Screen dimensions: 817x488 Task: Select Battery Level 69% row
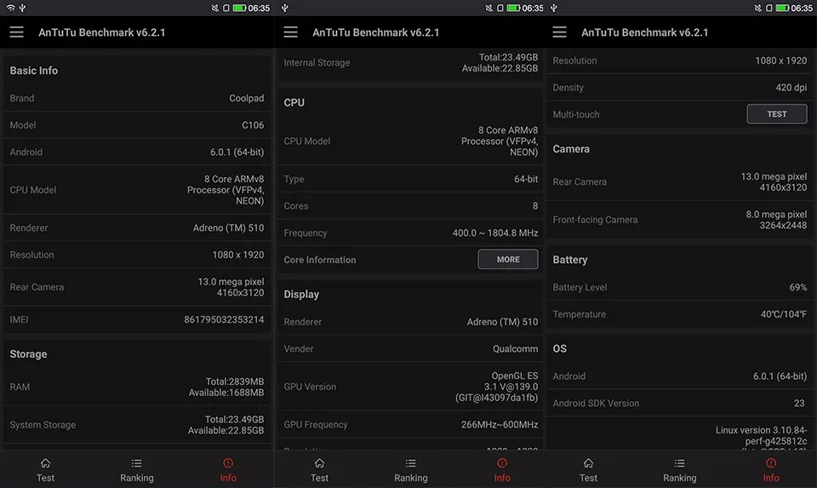point(679,287)
